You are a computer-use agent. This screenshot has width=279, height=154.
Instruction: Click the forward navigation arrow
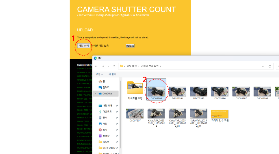(102, 66)
